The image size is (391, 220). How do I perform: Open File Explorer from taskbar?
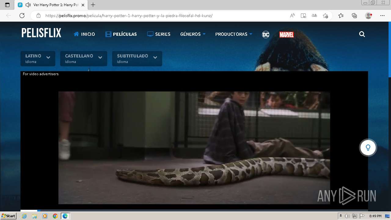[35, 216]
